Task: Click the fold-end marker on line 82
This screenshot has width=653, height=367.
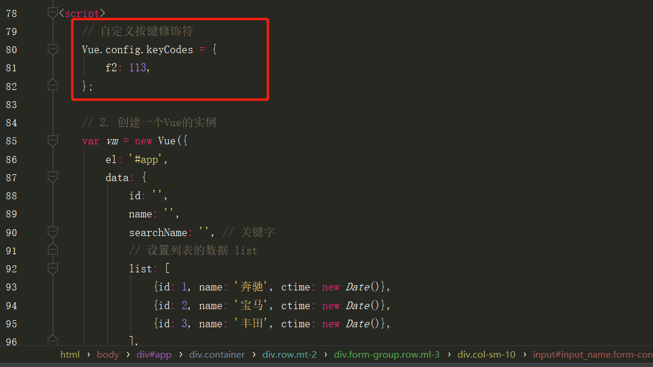Action: pyautogui.click(x=52, y=86)
